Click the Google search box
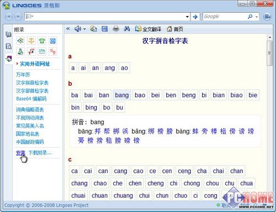Screen dimensions: 276x212 tap(225, 17)
